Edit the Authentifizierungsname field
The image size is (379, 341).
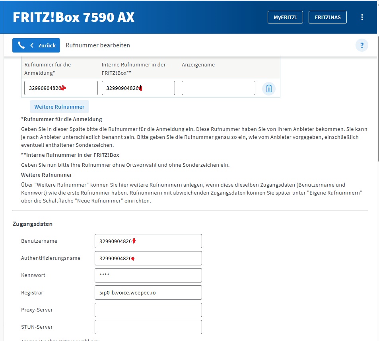coord(148,258)
